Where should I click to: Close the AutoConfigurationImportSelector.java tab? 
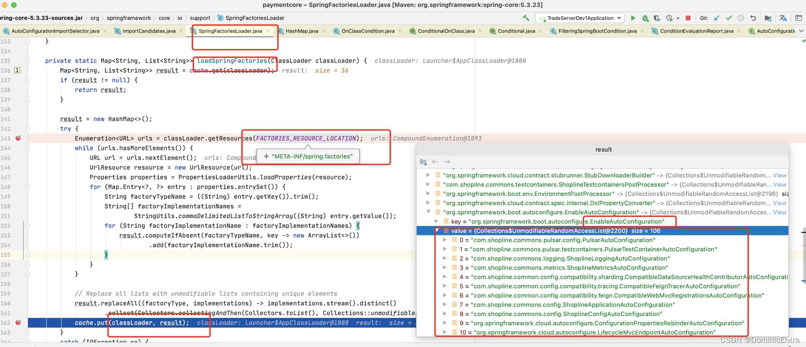105,31
